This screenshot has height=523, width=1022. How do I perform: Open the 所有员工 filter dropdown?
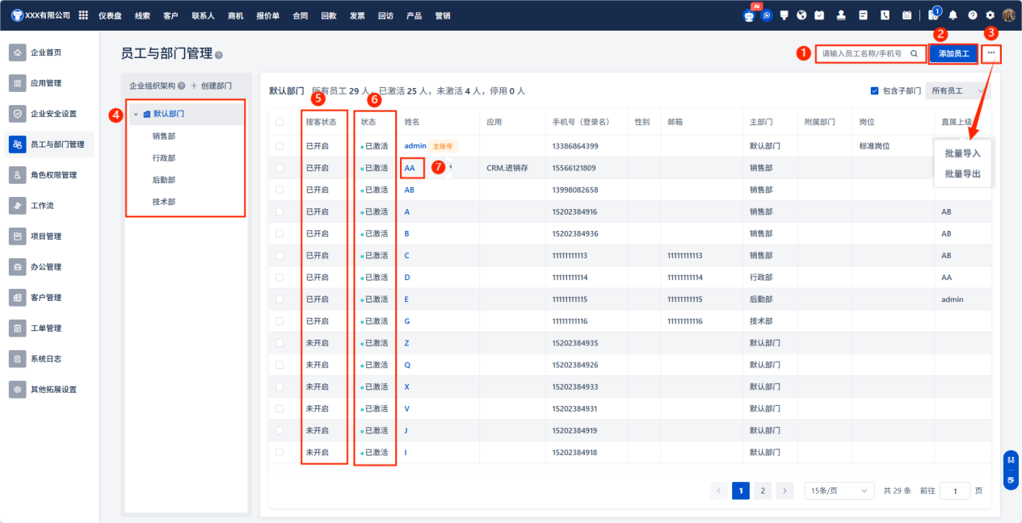(x=958, y=91)
